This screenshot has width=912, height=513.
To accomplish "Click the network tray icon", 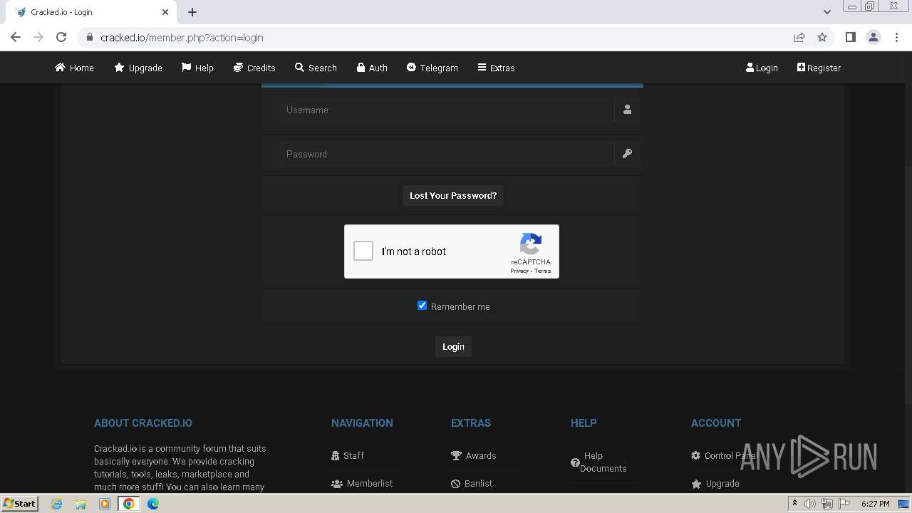I will (x=826, y=504).
